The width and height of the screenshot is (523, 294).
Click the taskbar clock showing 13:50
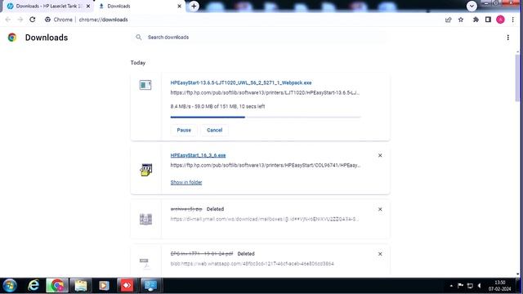pyautogui.click(x=499, y=286)
